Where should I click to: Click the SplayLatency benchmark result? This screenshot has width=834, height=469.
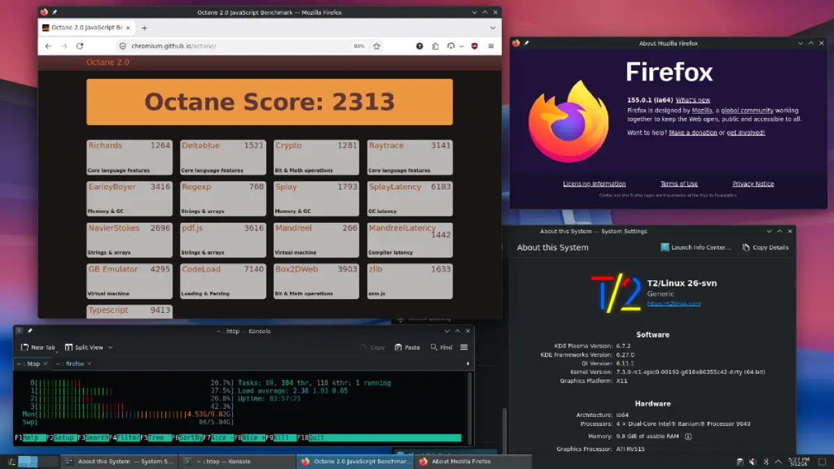coord(410,198)
